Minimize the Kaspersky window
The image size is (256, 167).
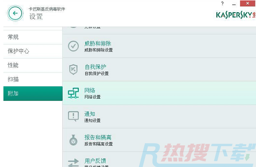(x=234, y=4)
